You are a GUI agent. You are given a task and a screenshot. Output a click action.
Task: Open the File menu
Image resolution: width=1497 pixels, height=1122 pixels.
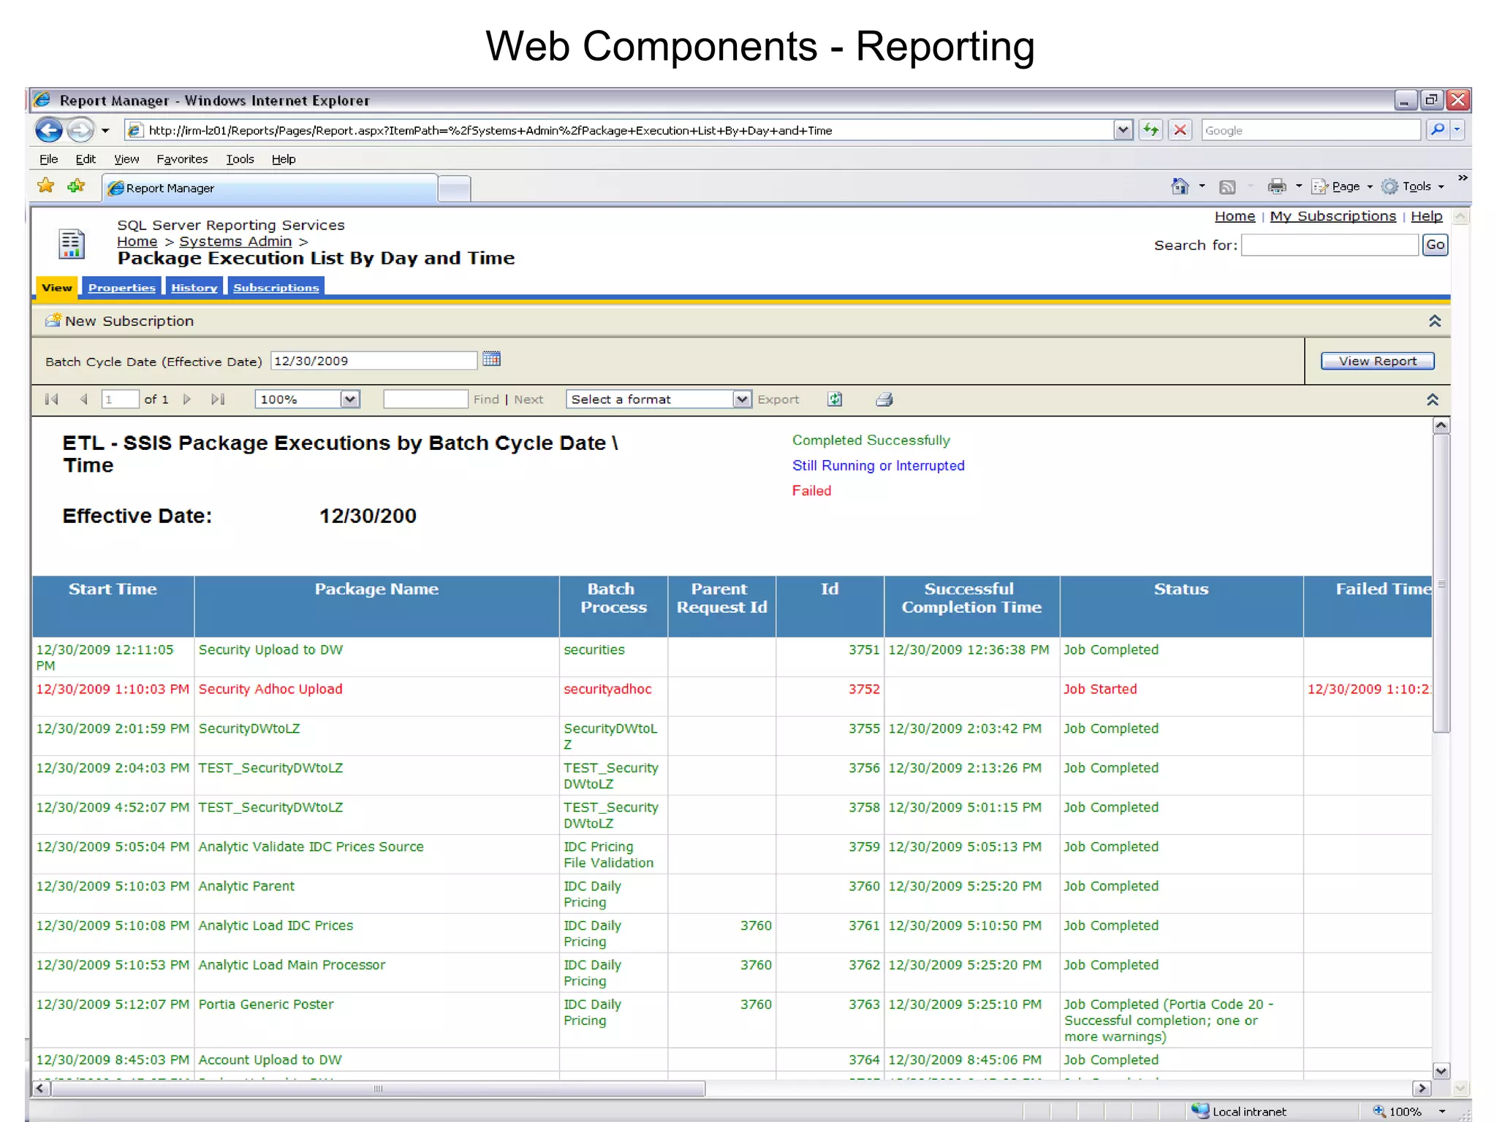click(48, 159)
